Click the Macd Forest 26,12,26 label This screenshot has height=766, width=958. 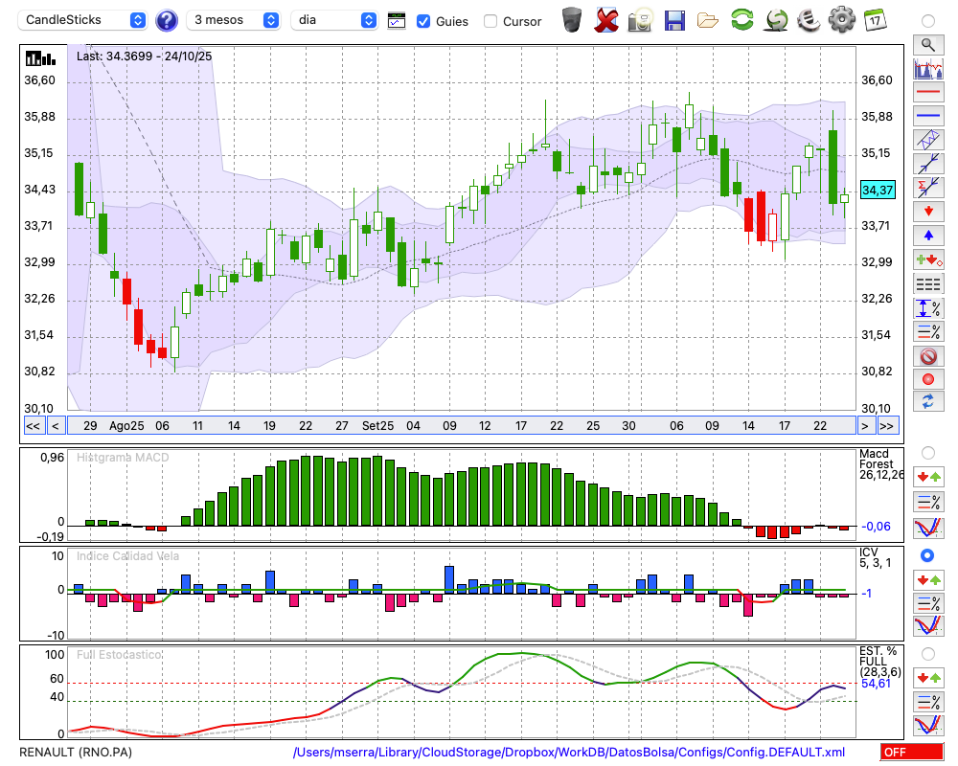click(881, 464)
